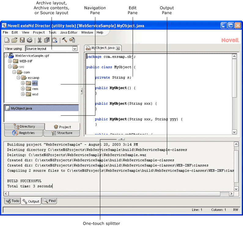Switch to the Todo tab
The width and height of the screenshot is (243, 226).
[13, 201]
